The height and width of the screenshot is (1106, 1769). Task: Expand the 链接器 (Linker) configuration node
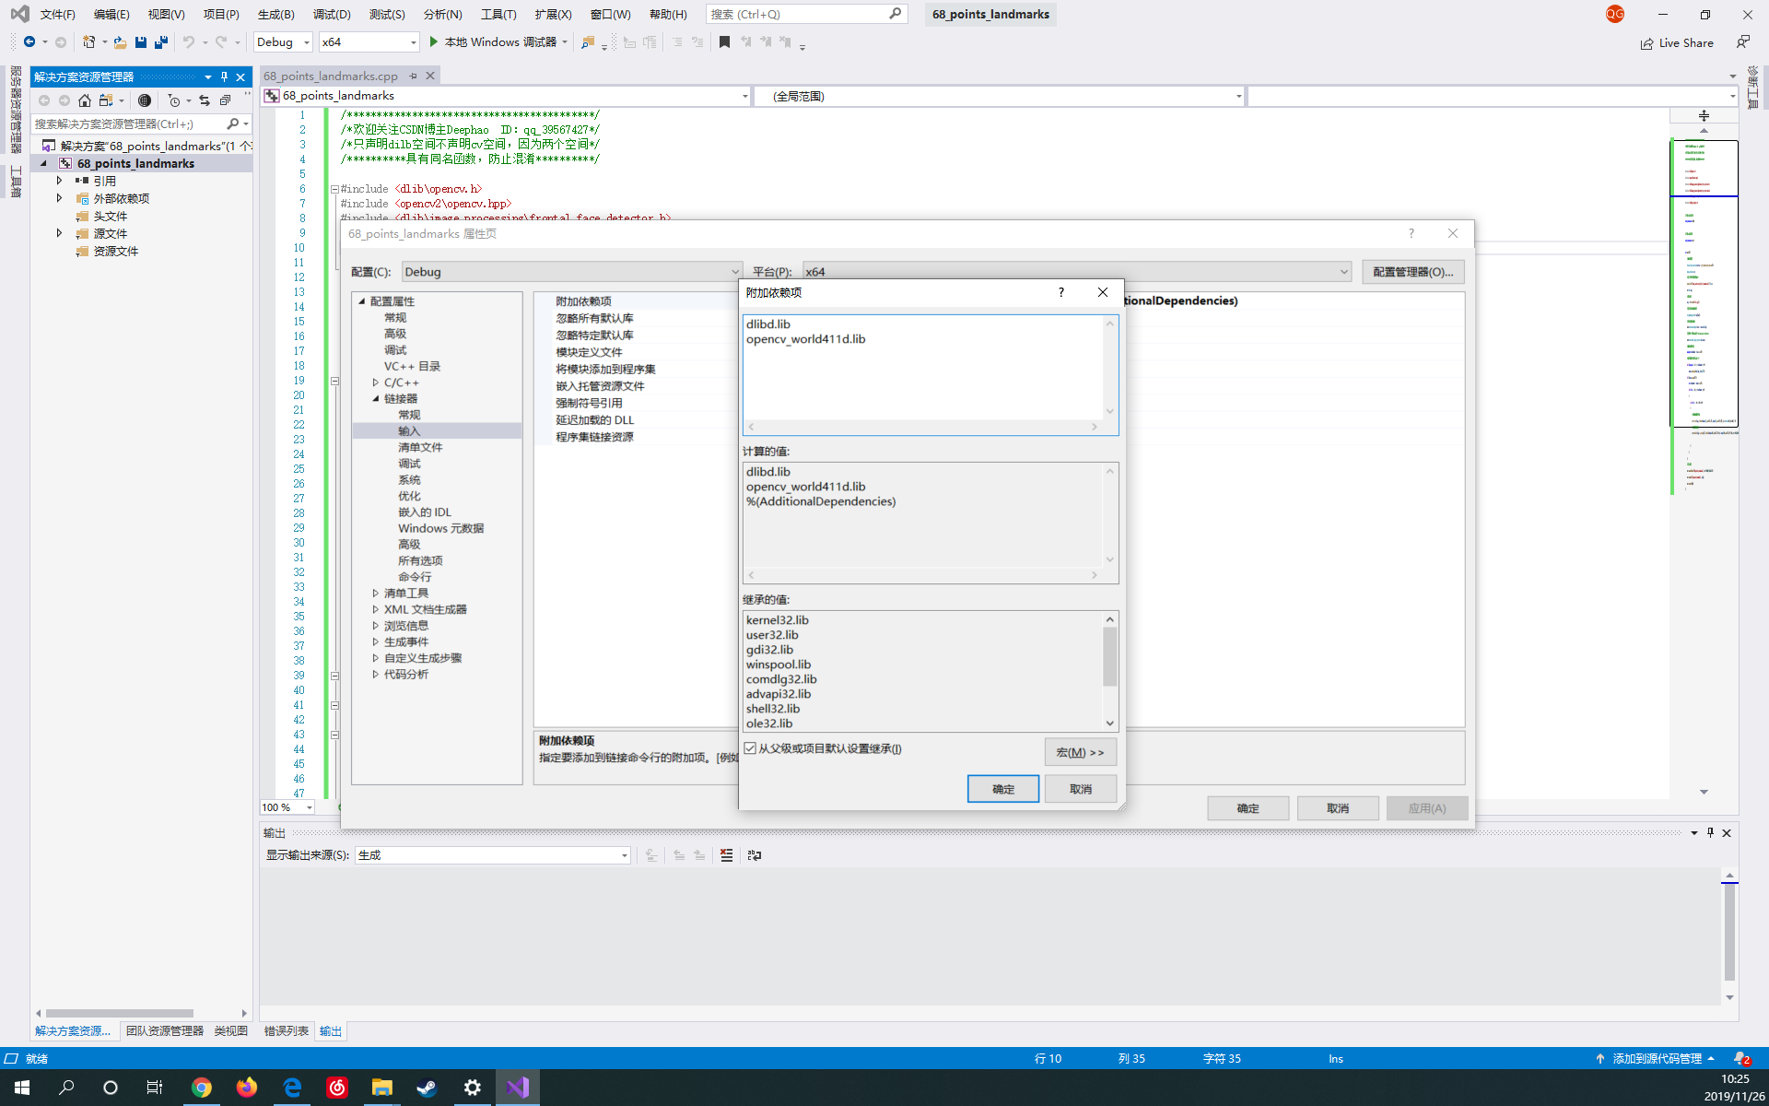[x=374, y=397]
